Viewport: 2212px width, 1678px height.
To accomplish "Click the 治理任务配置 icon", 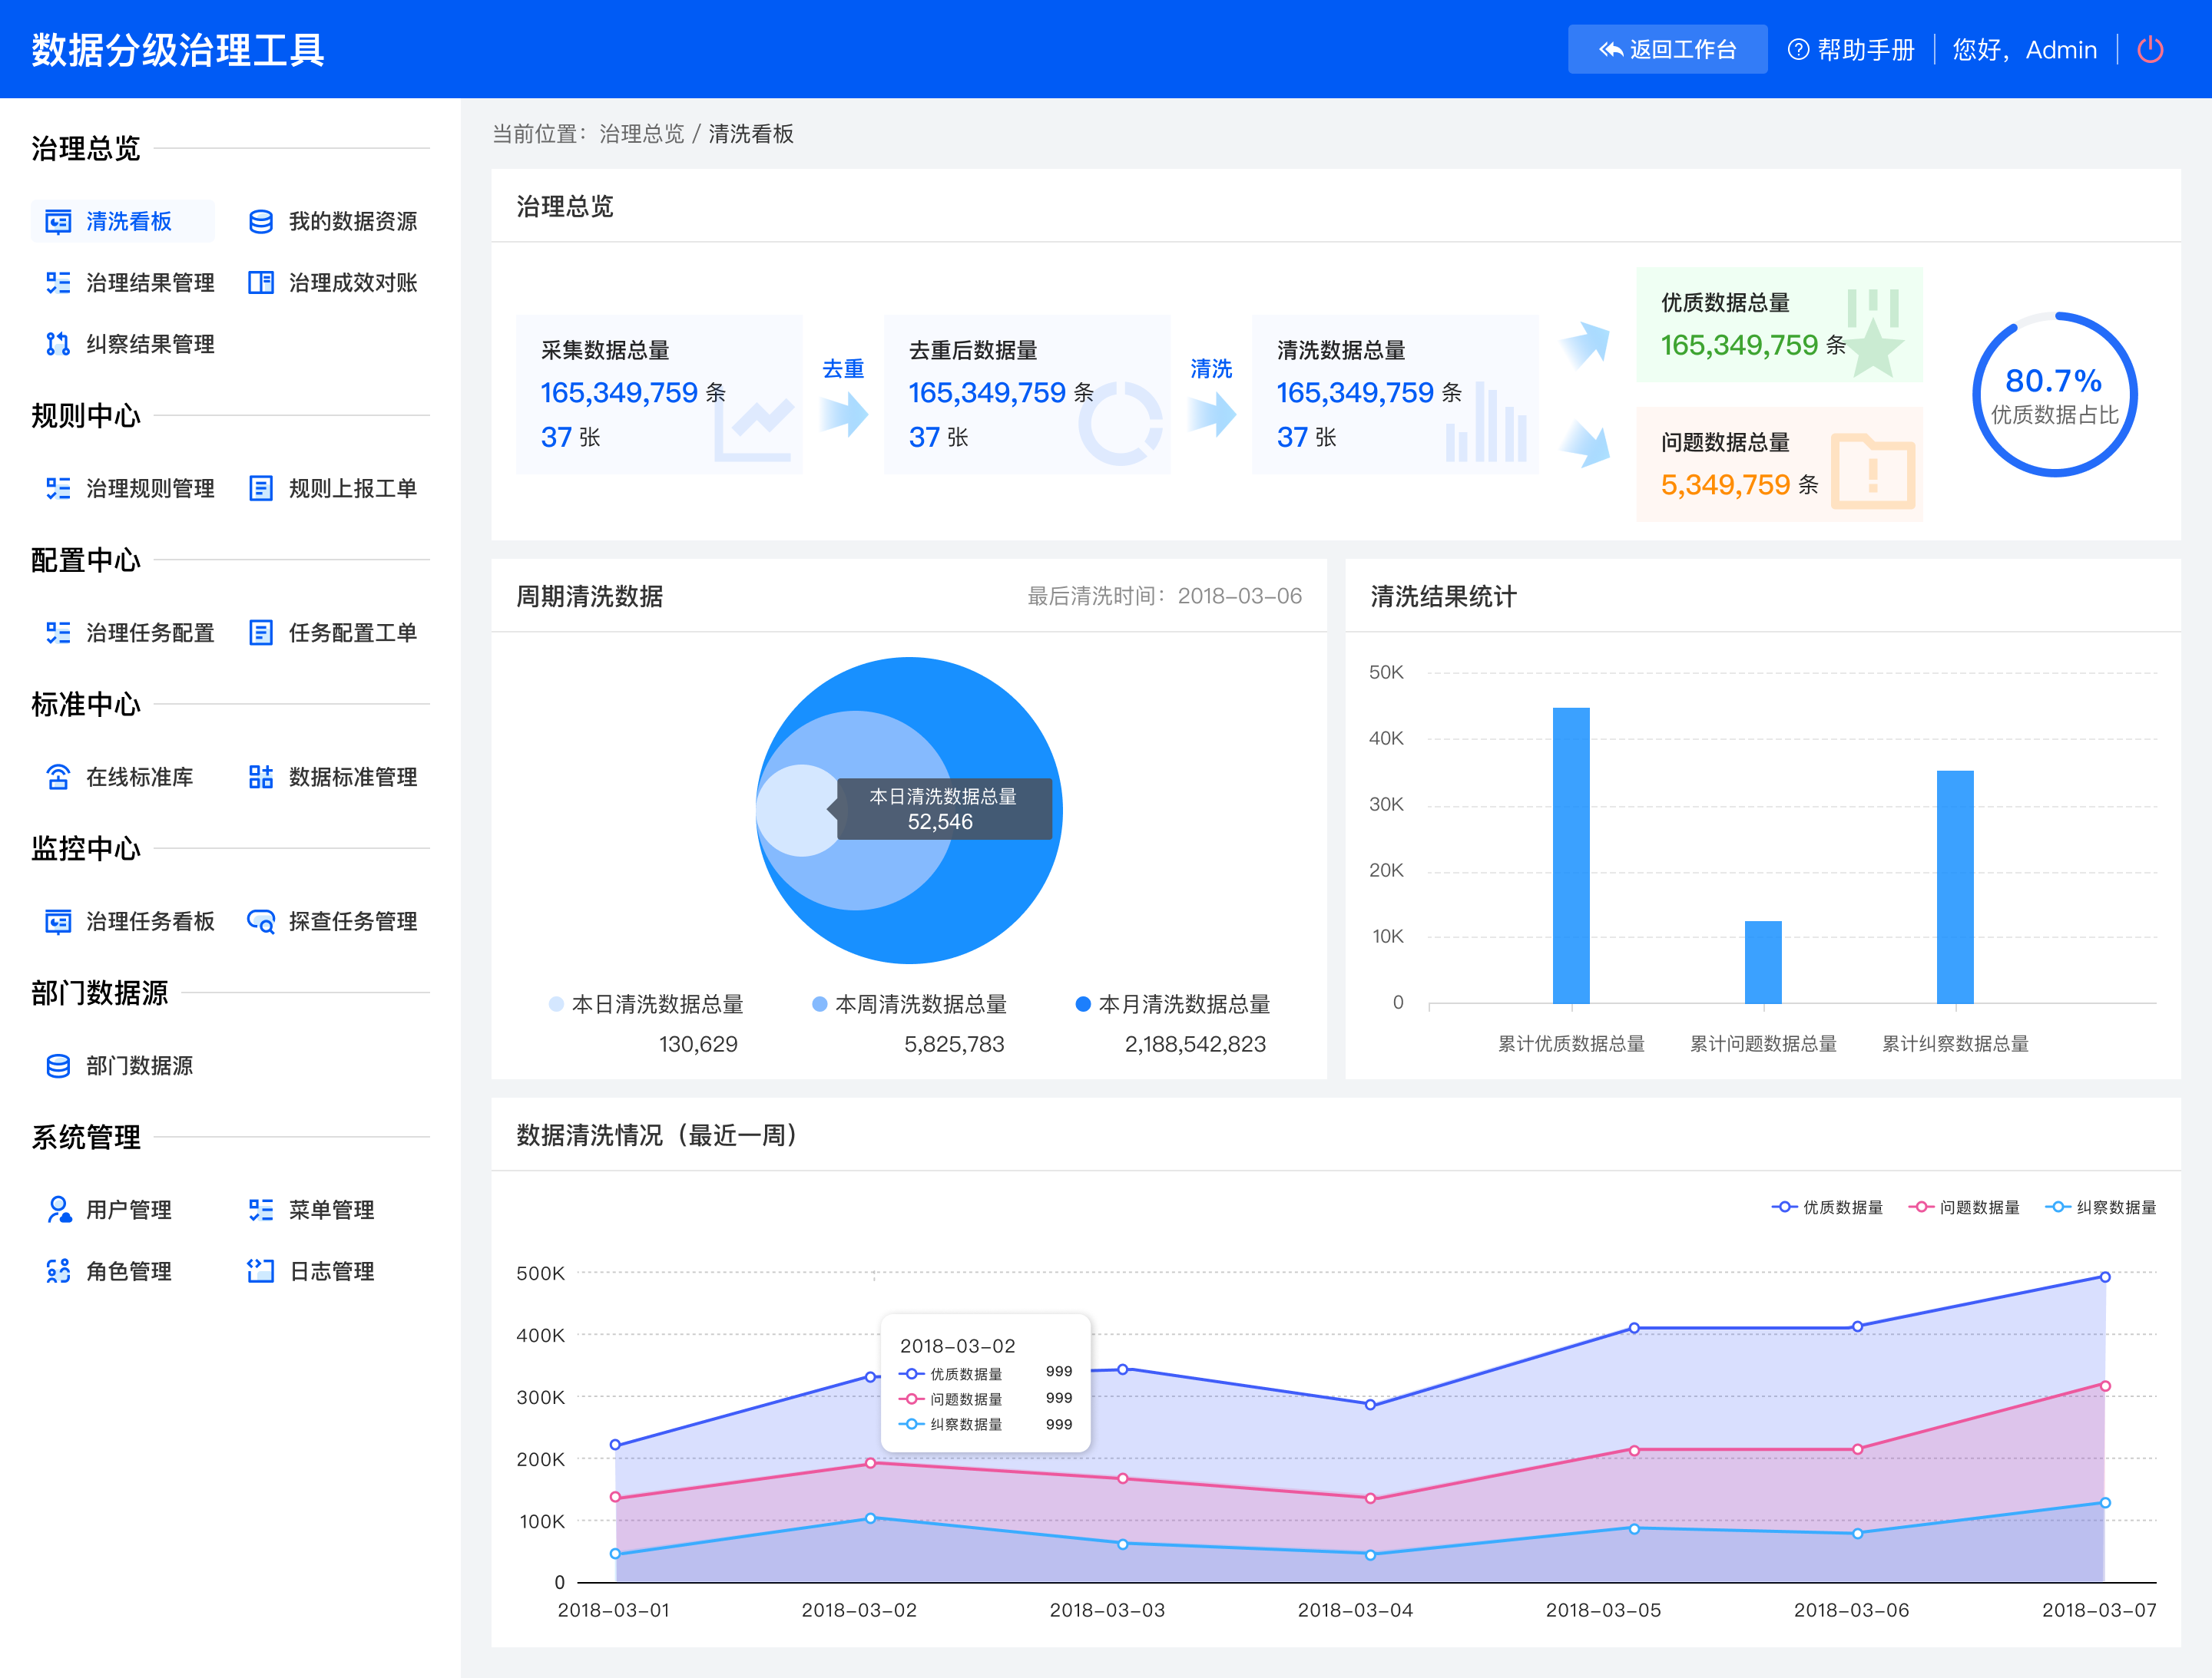I will (x=58, y=633).
